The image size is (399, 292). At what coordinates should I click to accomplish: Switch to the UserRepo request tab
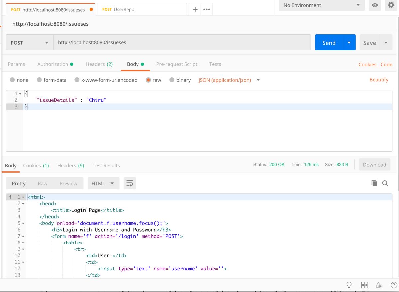[x=142, y=9]
